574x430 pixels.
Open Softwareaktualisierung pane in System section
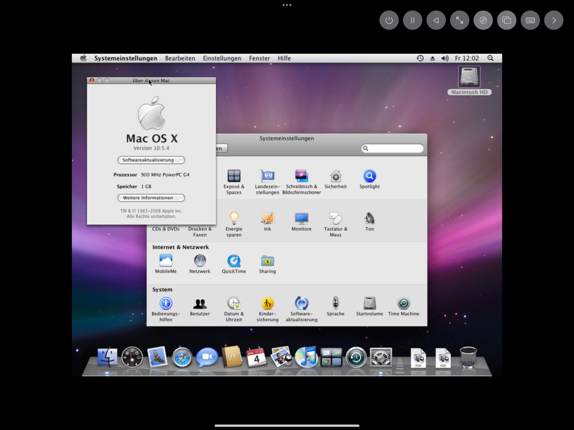[301, 309]
